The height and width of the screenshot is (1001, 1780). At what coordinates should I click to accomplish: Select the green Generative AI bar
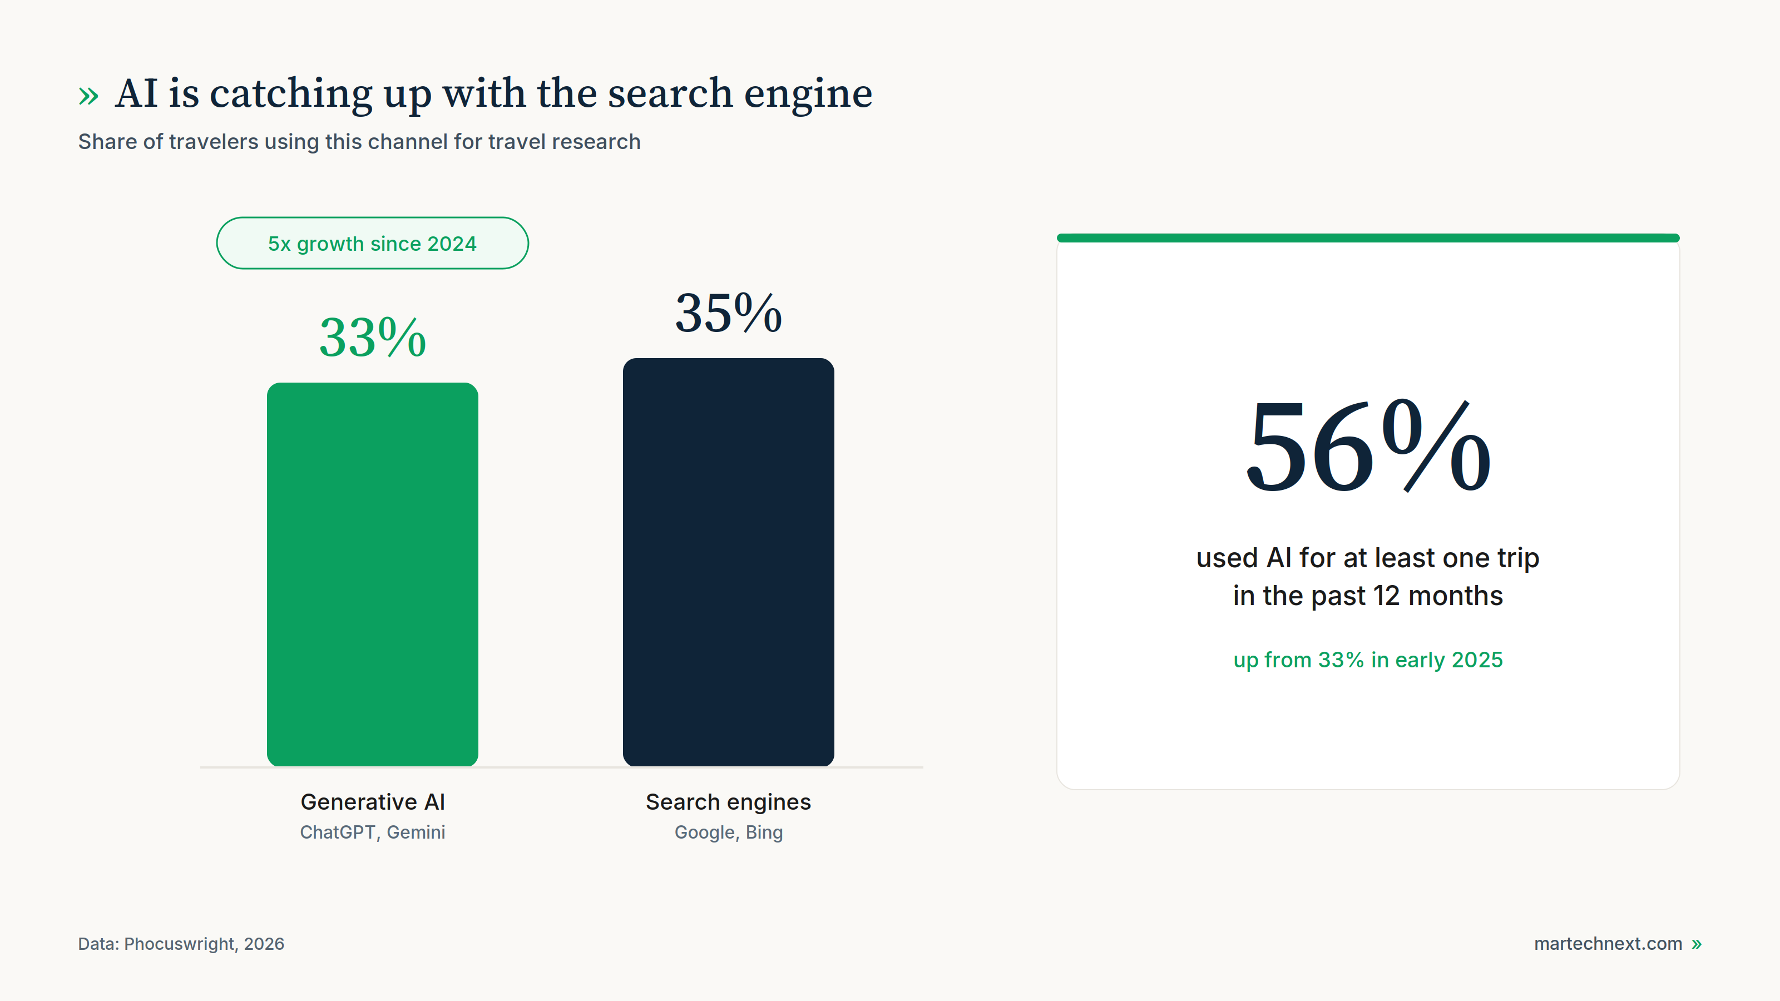point(373,574)
